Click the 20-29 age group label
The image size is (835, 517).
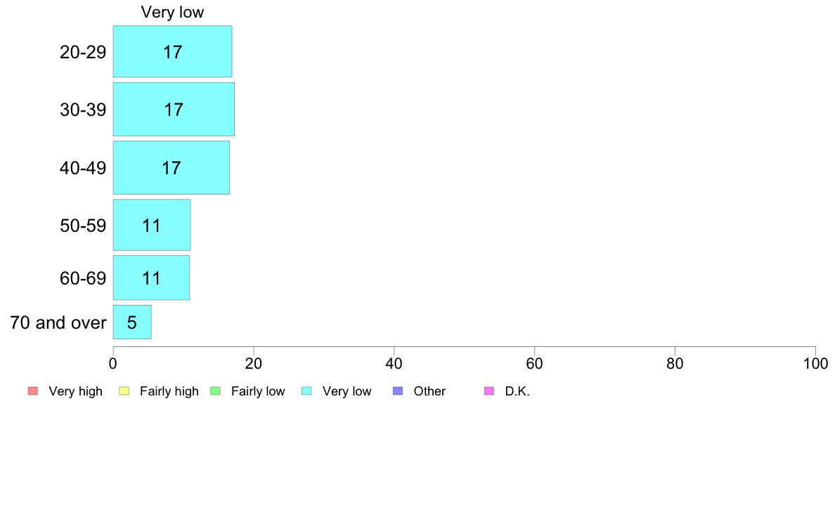coord(83,52)
